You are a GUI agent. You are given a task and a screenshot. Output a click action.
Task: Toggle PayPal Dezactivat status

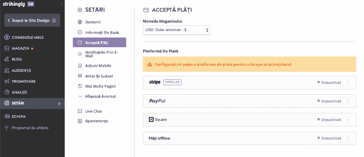click(x=329, y=101)
